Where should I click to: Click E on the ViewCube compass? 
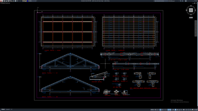tap(195, 10)
